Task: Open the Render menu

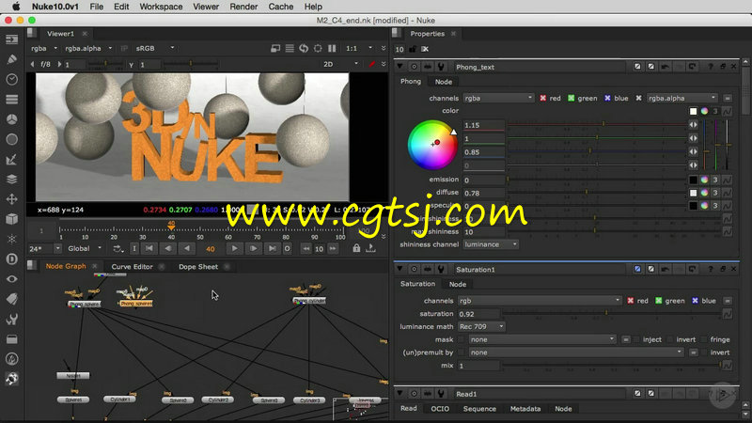Action: coord(243,7)
